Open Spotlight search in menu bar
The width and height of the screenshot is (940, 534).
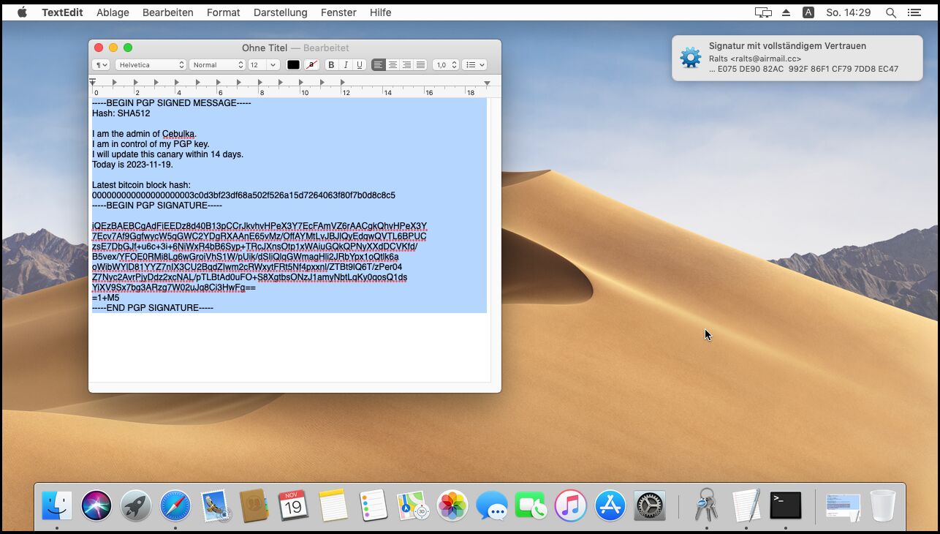(890, 12)
